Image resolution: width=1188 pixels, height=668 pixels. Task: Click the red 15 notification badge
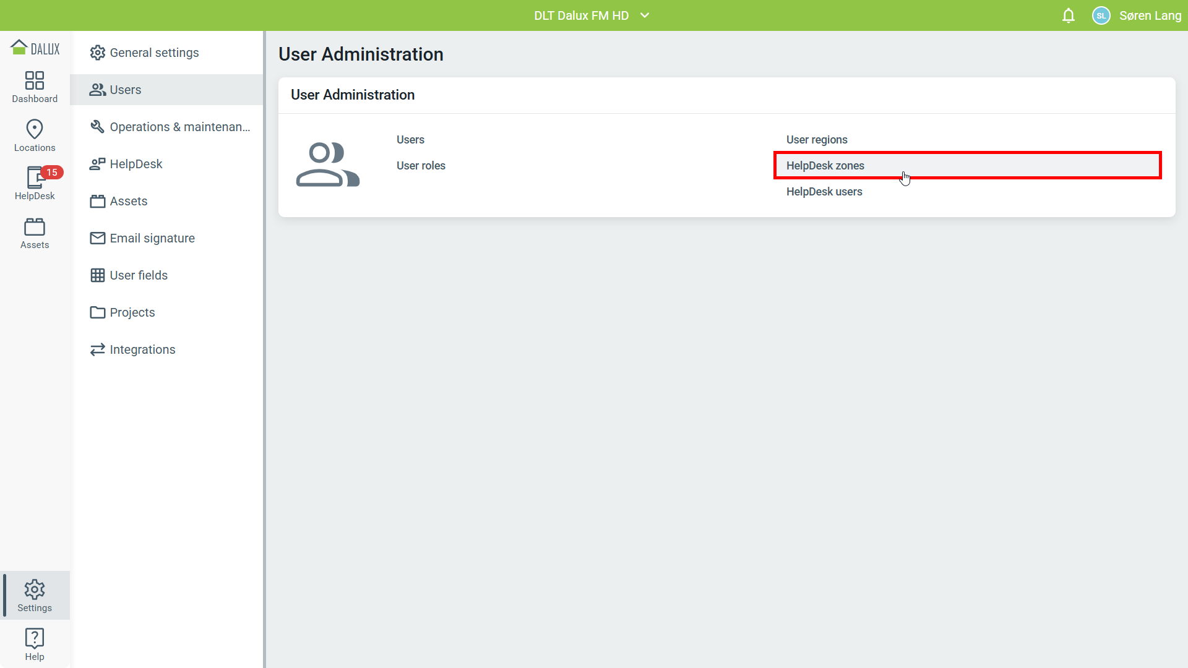[x=52, y=173]
